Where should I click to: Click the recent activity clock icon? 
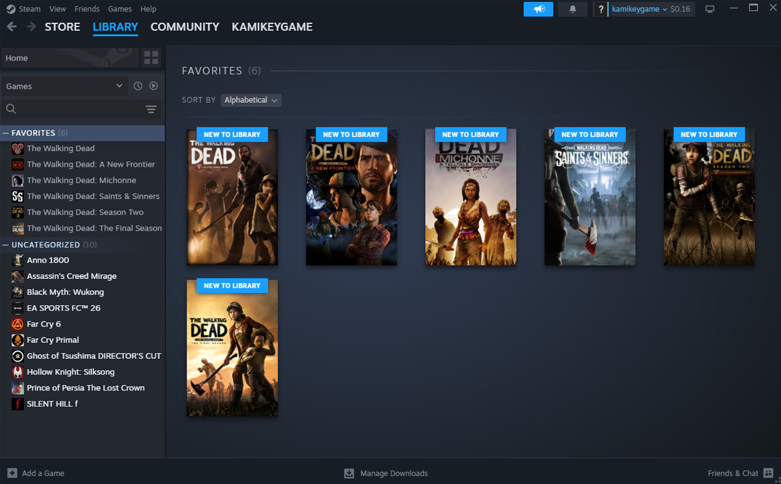(x=138, y=86)
